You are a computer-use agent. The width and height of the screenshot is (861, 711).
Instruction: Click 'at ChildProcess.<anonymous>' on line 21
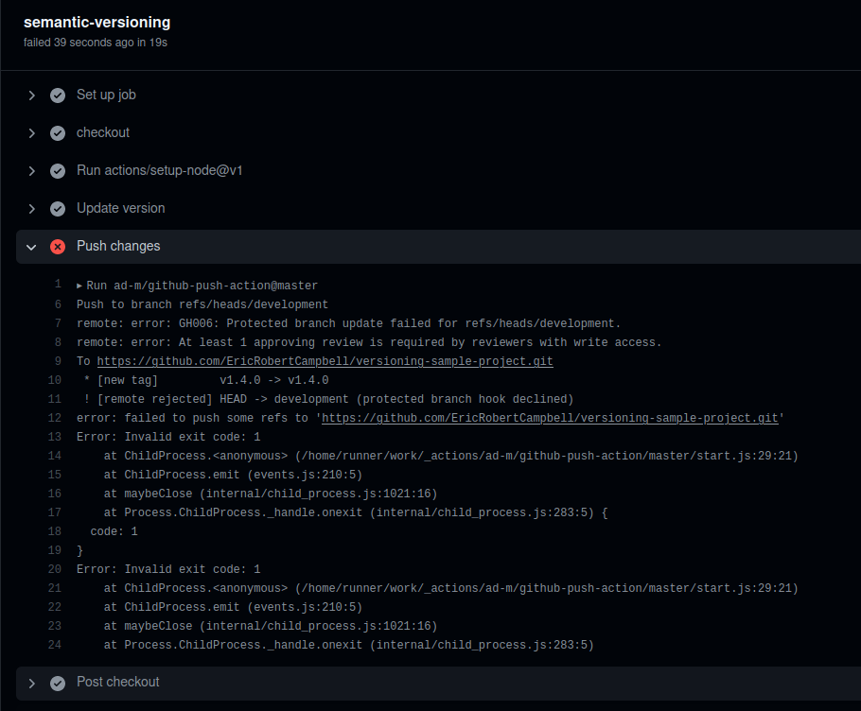point(450,588)
